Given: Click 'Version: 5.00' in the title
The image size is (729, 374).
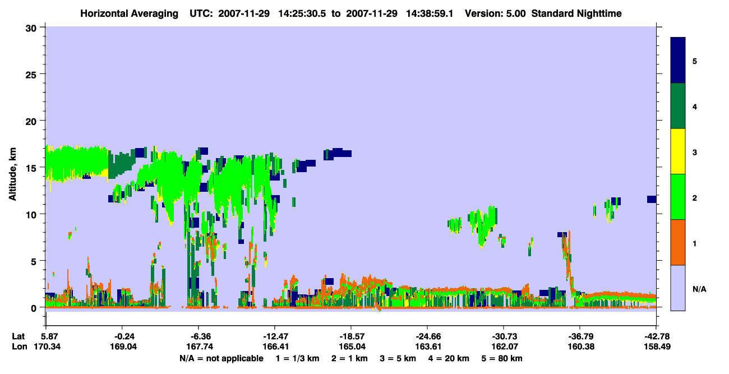Looking at the screenshot, I should [x=496, y=13].
